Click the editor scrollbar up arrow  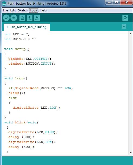click(131, 33)
